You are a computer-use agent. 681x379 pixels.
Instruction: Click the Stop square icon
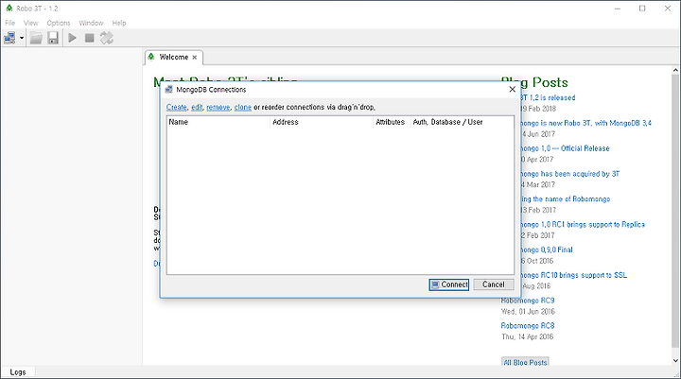pyautogui.click(x=90, y=38)
